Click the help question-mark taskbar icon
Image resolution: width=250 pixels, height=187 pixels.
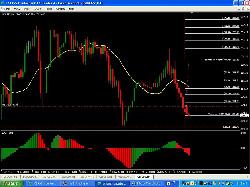[x=168, y=183]
